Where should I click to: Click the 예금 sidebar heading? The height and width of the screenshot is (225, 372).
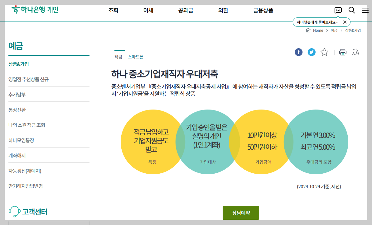click(x=16, y=46)
